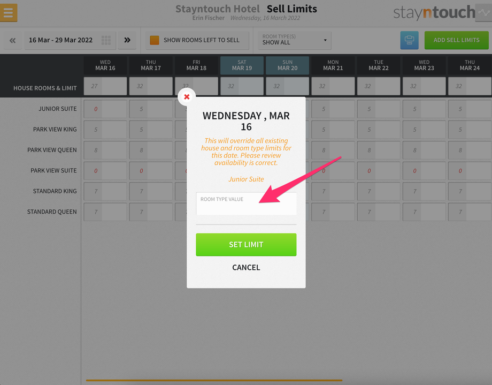Toggle Show Rooms Left To Sell
Viewport: 492px width, 385px height.
point(197,40)
